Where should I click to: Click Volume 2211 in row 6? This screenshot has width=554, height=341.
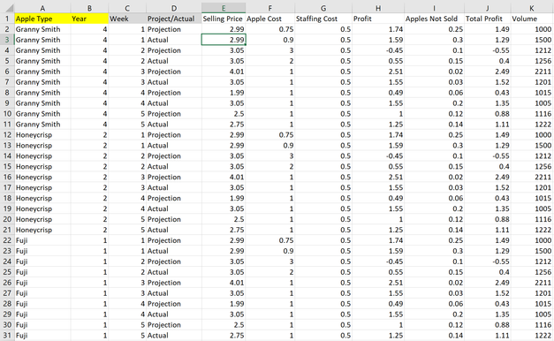[543, 72]
